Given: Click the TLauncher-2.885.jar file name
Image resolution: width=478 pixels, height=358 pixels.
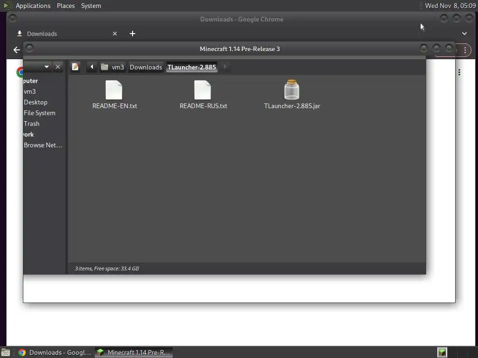Looking at the screenshot, I should 292,106.
